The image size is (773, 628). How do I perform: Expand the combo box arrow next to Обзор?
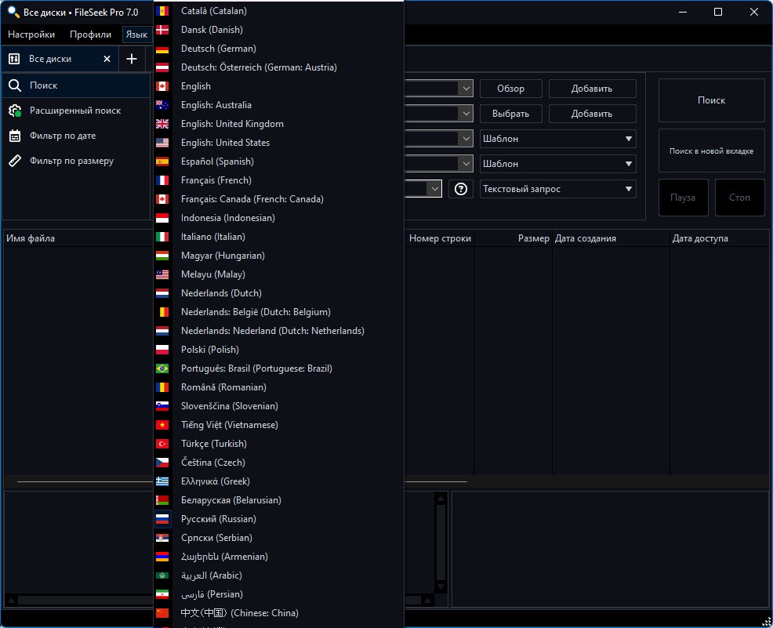pos(466,89)
